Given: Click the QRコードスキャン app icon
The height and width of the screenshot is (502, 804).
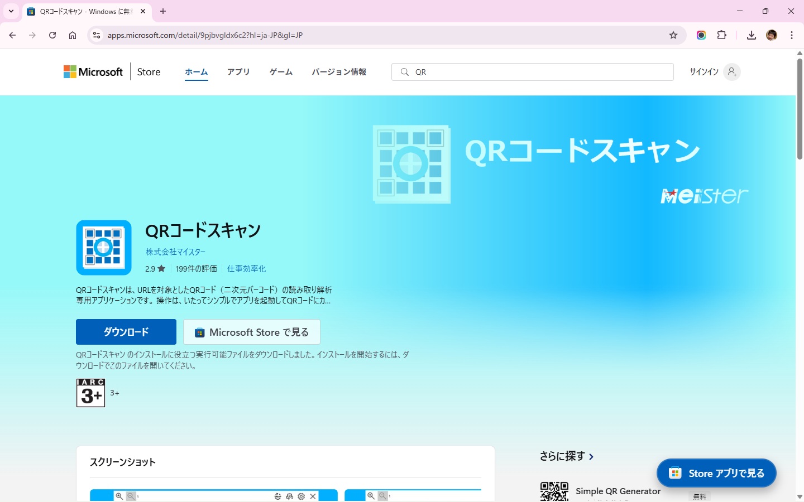Looking at the screenshot, I should pyautogui.click(x=104, y=248).
